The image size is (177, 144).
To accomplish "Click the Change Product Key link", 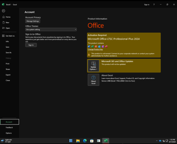I will point(95,49).
